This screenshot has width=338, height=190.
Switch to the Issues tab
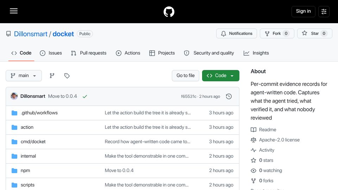51,53
